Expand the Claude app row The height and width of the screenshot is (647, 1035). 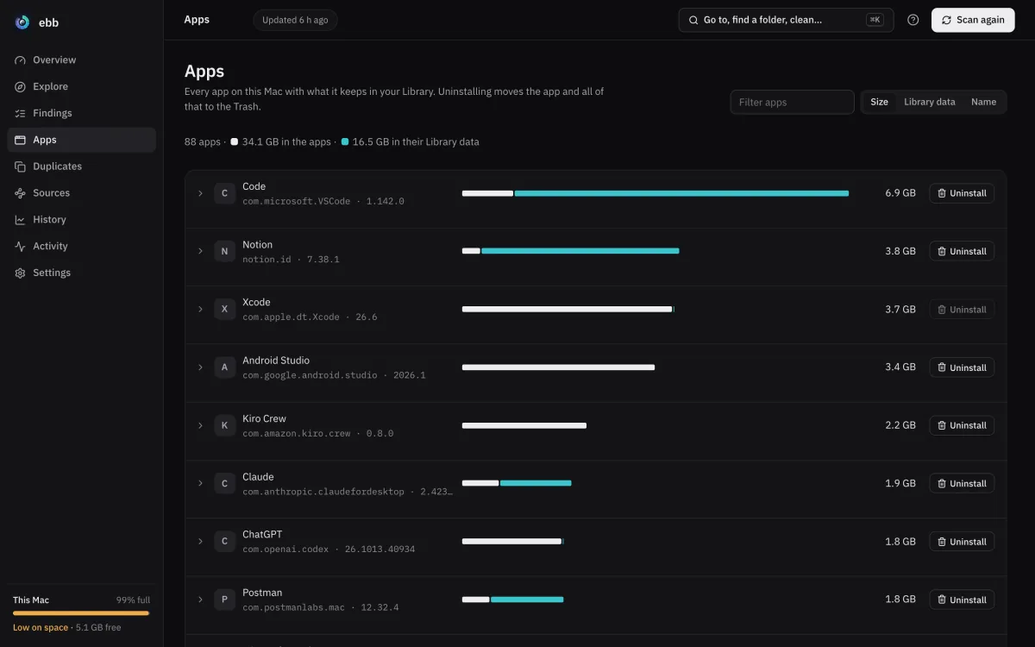click(200, 483)
